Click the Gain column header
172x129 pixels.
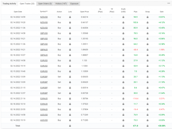[x=162, y=12]
